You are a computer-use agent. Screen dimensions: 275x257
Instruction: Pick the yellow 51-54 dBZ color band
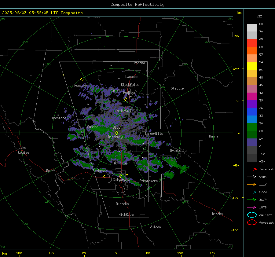pos(252,66)
